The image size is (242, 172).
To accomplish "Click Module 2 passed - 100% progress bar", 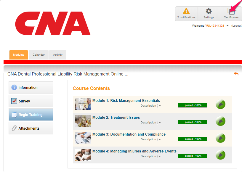I will [193, 122].
